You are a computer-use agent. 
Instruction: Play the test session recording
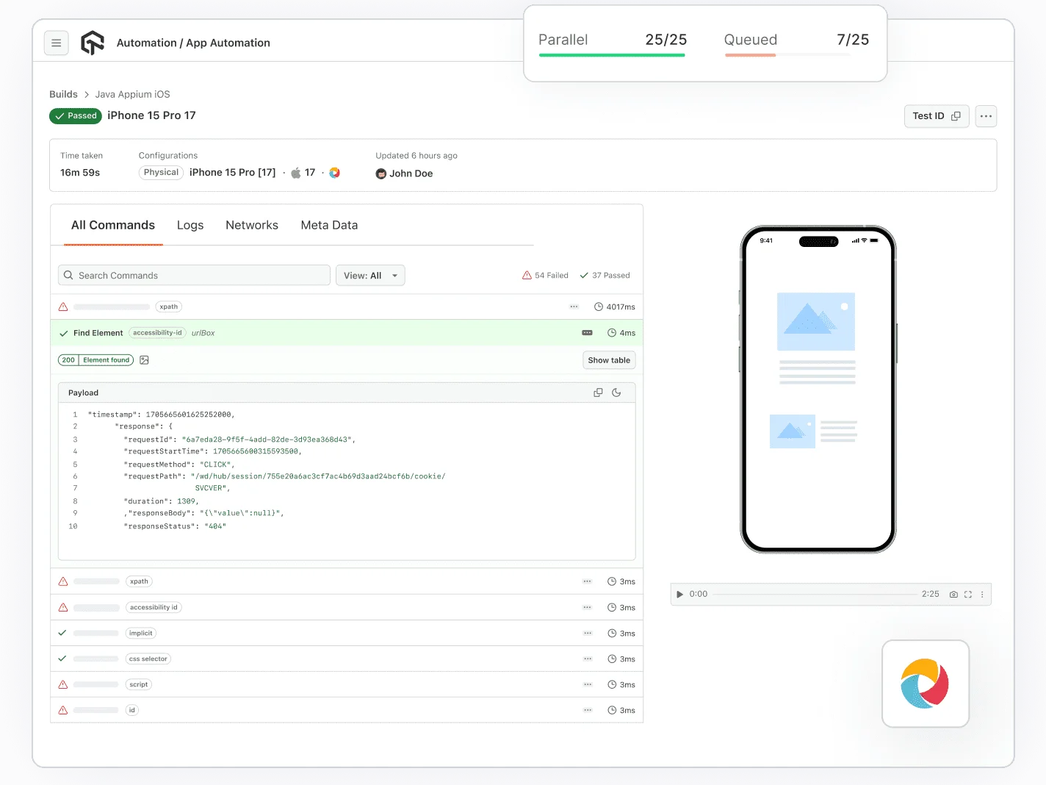point(679,594)
